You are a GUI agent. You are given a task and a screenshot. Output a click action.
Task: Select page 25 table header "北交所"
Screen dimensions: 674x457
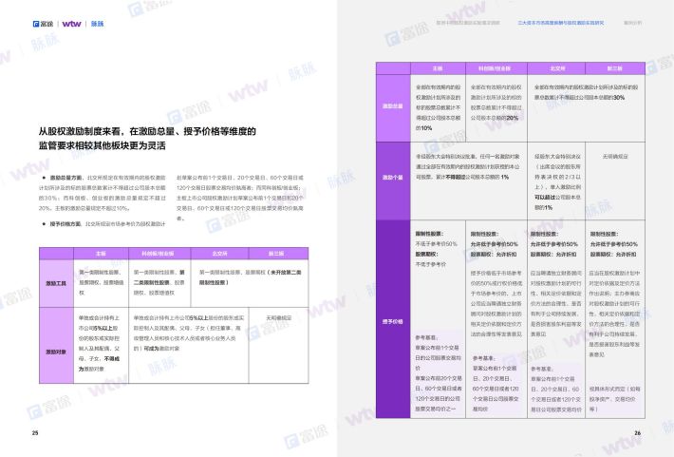pyautogui.click(x=219, y=254)
